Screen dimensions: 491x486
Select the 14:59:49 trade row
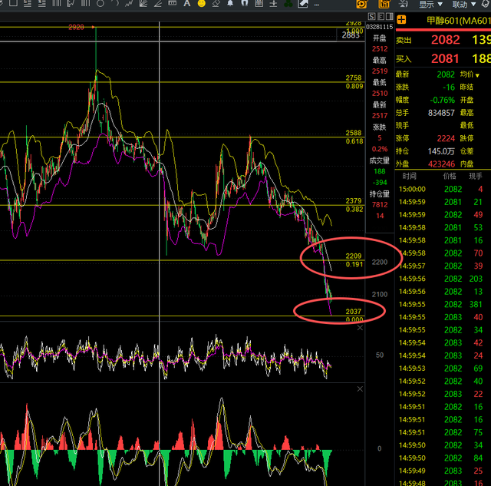pos(443,471)
